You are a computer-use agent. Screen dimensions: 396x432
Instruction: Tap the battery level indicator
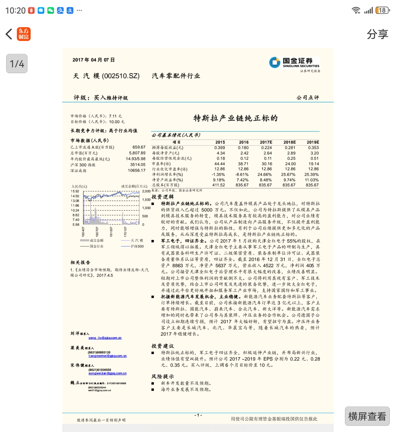point(383,10)
